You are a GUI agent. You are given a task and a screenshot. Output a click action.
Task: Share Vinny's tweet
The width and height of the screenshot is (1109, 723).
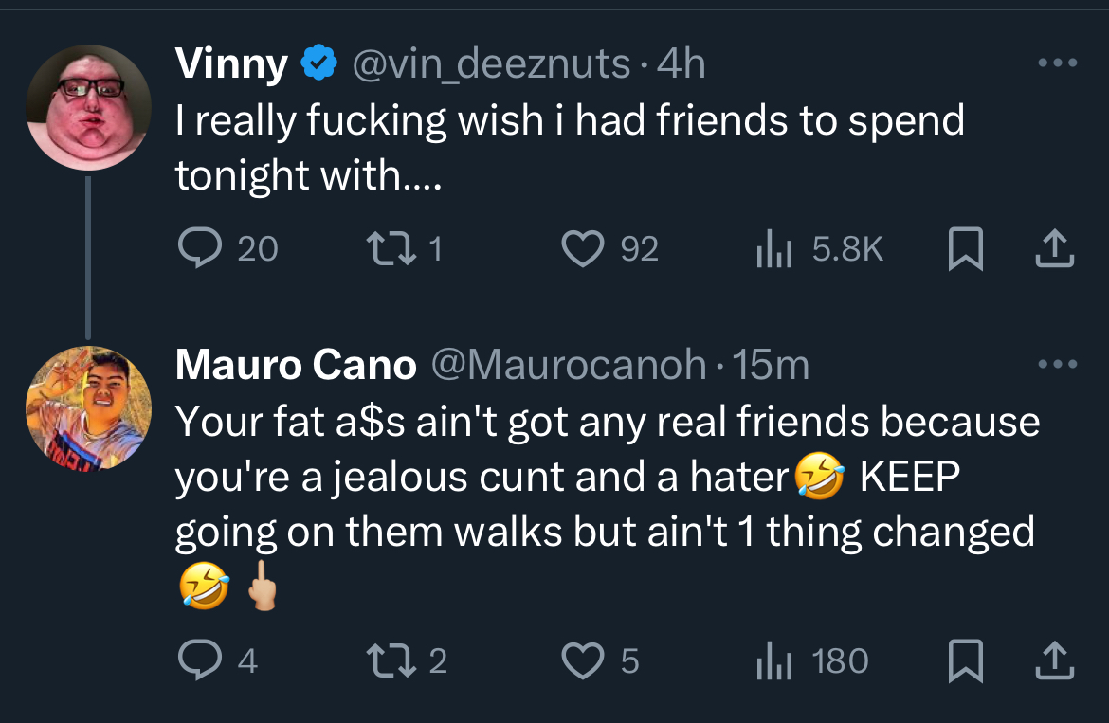point(1055,249)
